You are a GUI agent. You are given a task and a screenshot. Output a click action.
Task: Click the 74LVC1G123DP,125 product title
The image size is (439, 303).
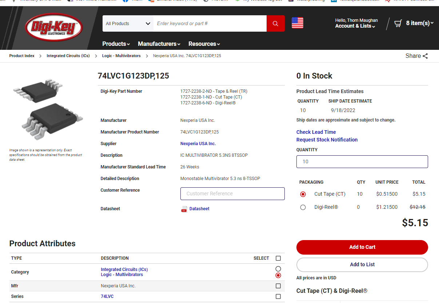coord(133,76)
